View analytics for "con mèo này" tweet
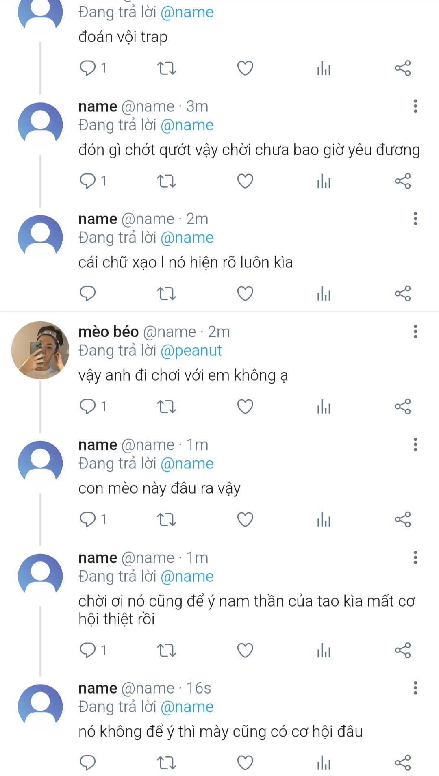 (x=324, y=519)
